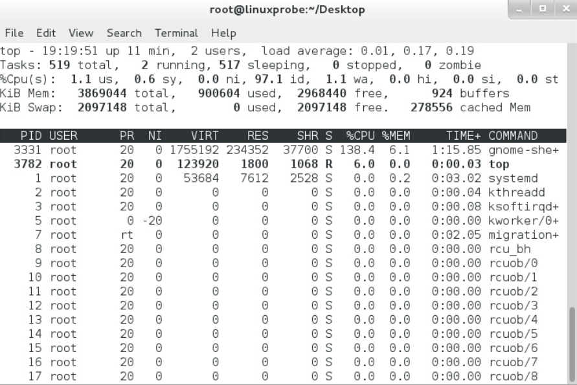
Task: Click the 19:19:51 uptime clock text
Action: pos(70,51)
